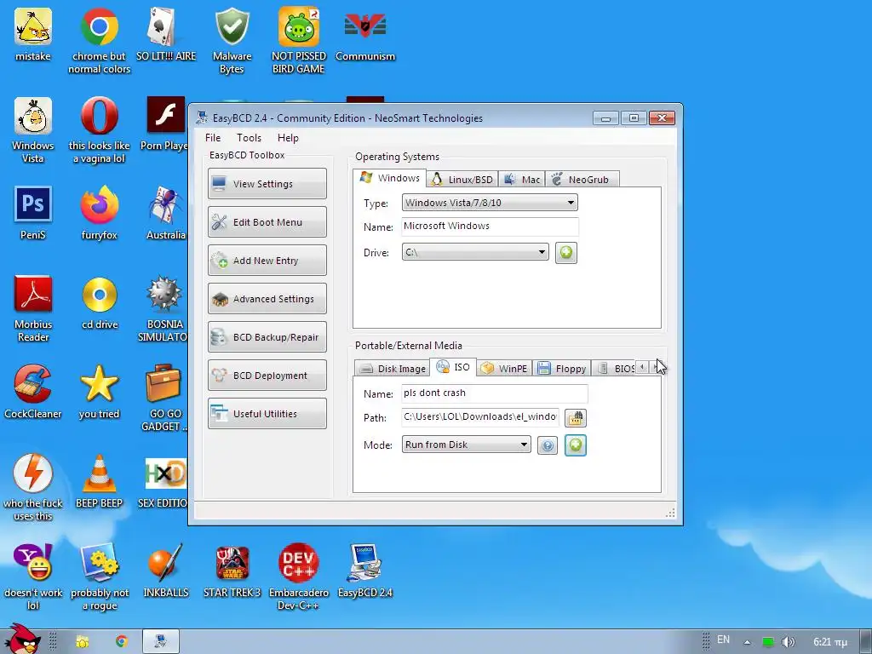The image size is (872, 654).
Task: Select the Yahoo messenger desktop icon
Action: (33, 577)
